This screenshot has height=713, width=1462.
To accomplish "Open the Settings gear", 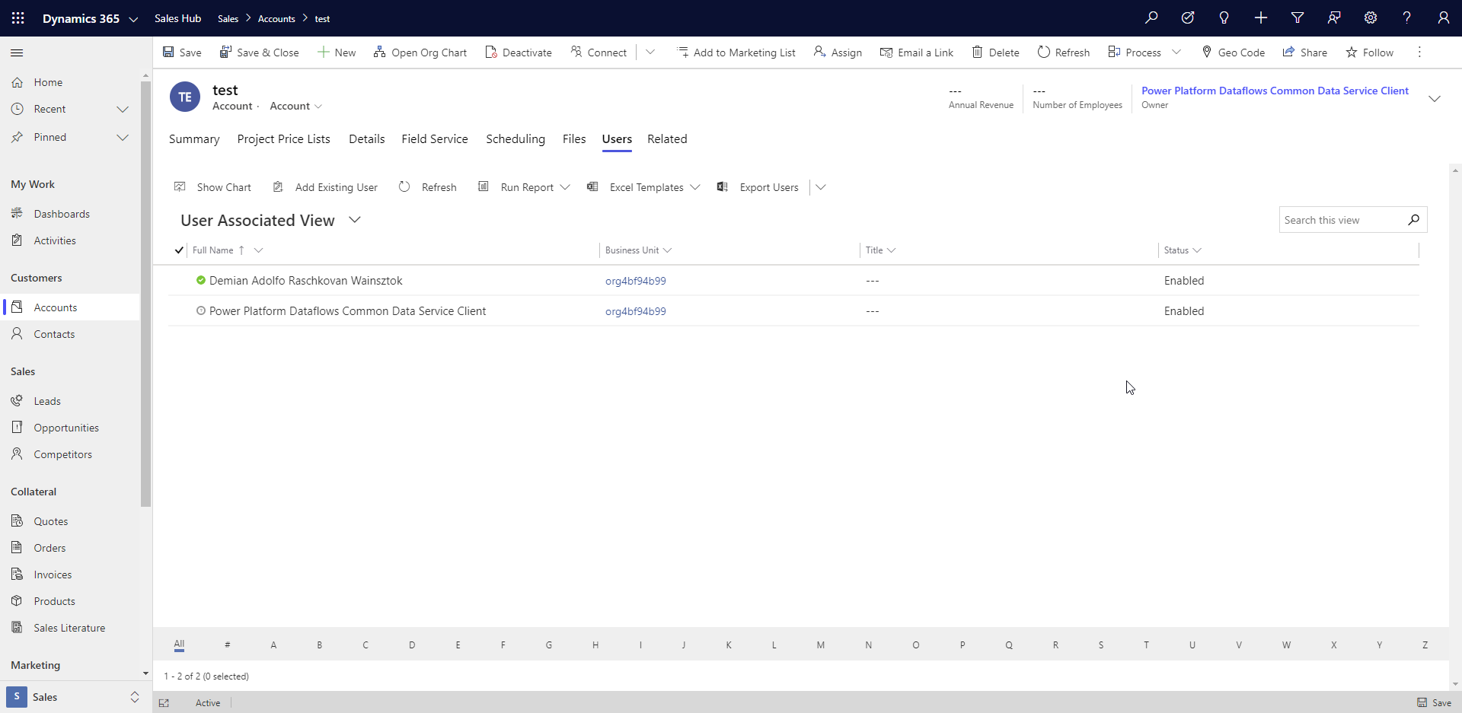I will [x=1371, y=18].
